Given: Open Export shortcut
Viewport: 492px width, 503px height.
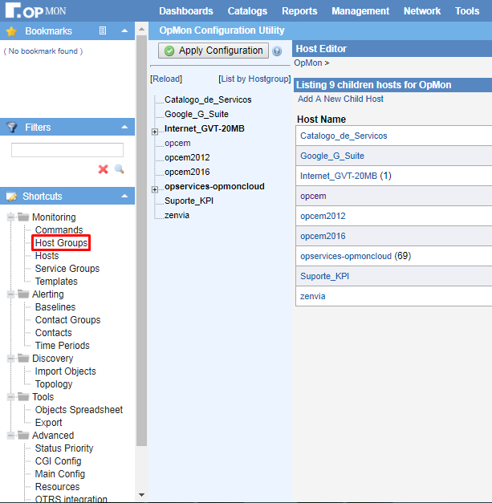Looking at the screenshot, I should coord(48,423).
